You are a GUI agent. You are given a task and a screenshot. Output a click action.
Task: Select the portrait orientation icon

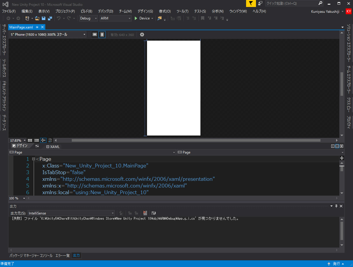click(x=102, y=35)
